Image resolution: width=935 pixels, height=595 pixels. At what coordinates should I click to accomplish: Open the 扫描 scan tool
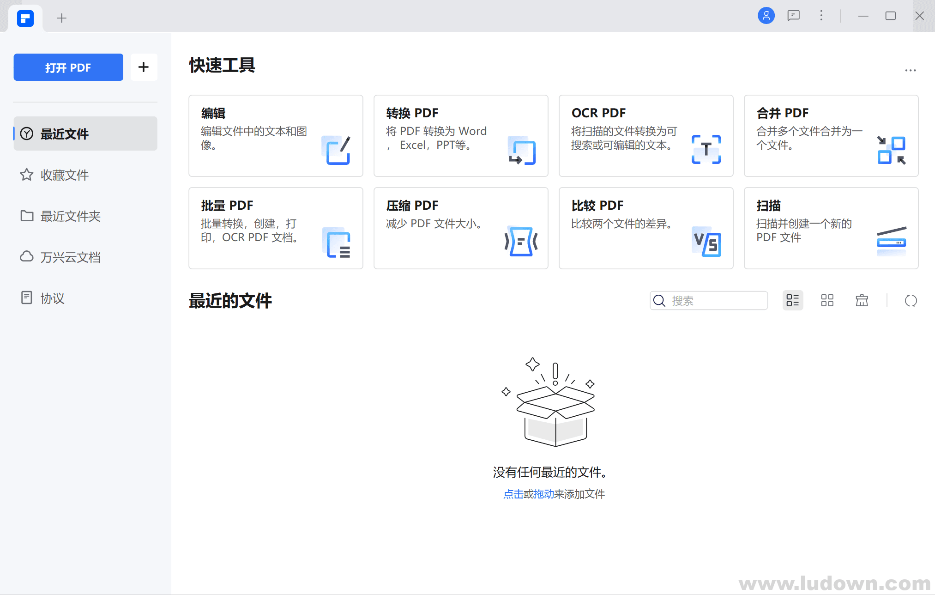(831, 227)
